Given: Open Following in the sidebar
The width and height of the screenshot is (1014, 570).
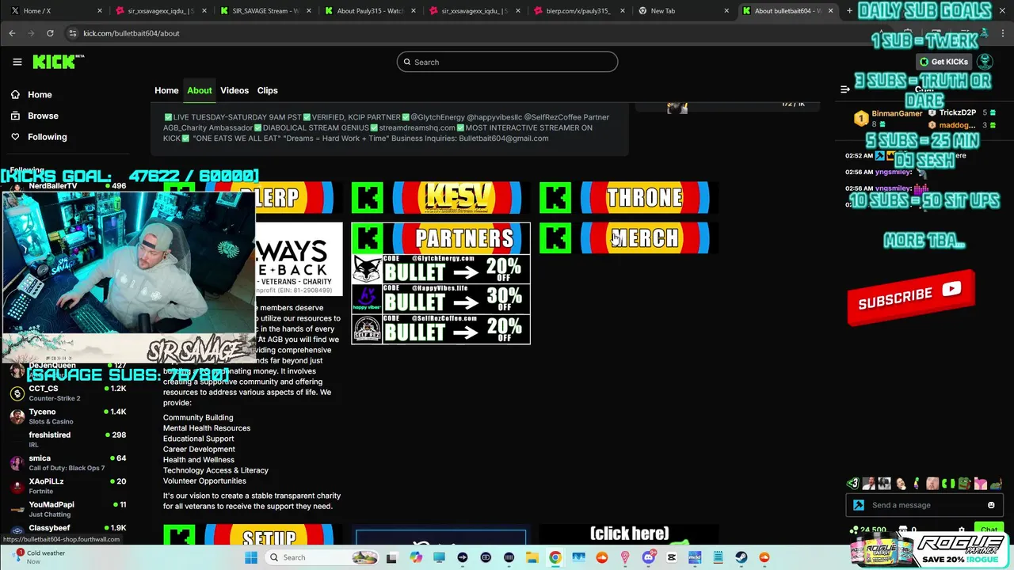Looking at the screenshot, I should coord(48,137).
